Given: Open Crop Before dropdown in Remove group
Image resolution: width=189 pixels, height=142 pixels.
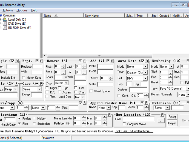Looking at the screenshot, I should pos(66,83).
